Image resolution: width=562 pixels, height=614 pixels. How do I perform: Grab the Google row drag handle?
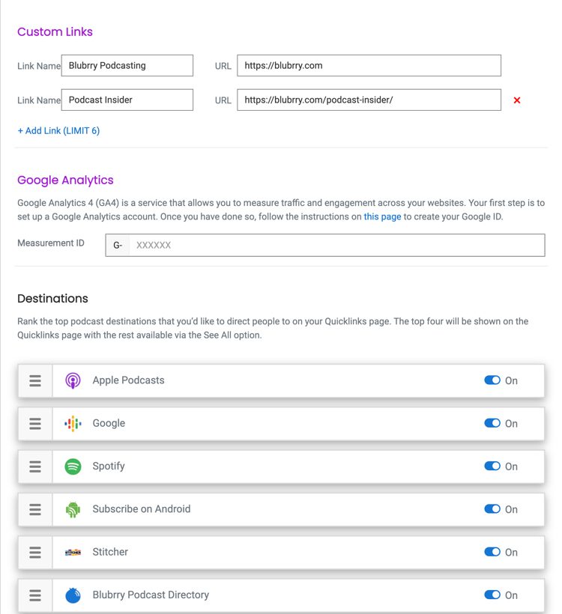35,424
